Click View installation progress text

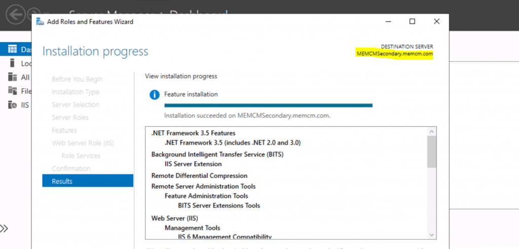coord(181,76)
